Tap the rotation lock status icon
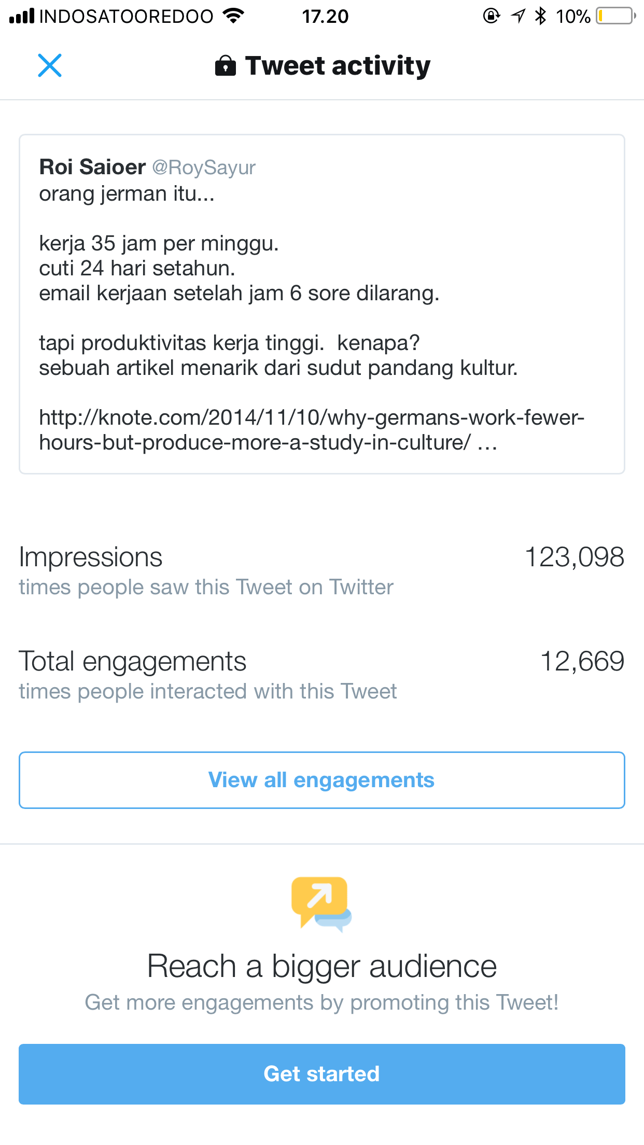The image size is (644, 1145). pos(491,16)
